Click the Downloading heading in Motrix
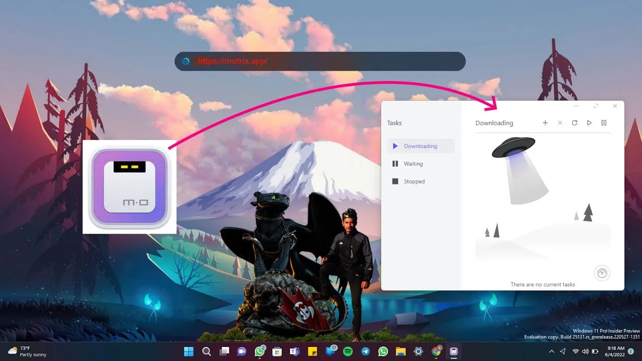Image resolution: width=642 pixels, height=361 pixels. (494, 123)
